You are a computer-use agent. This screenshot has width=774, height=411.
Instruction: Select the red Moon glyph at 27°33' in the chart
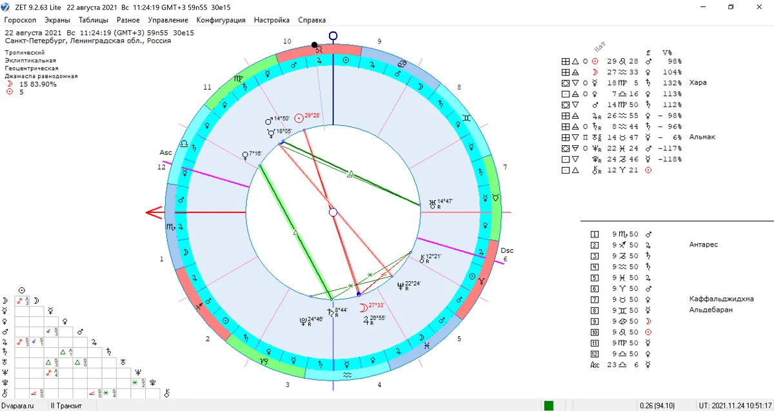pos(364,308)
